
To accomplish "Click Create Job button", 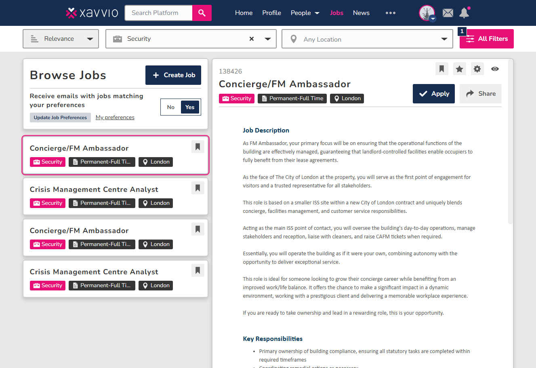I will [x=173, y=75].
